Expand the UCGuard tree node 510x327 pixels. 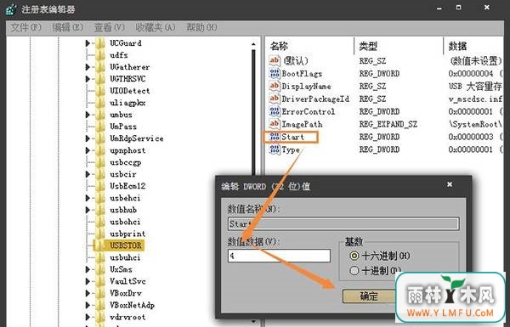(88, 43)
